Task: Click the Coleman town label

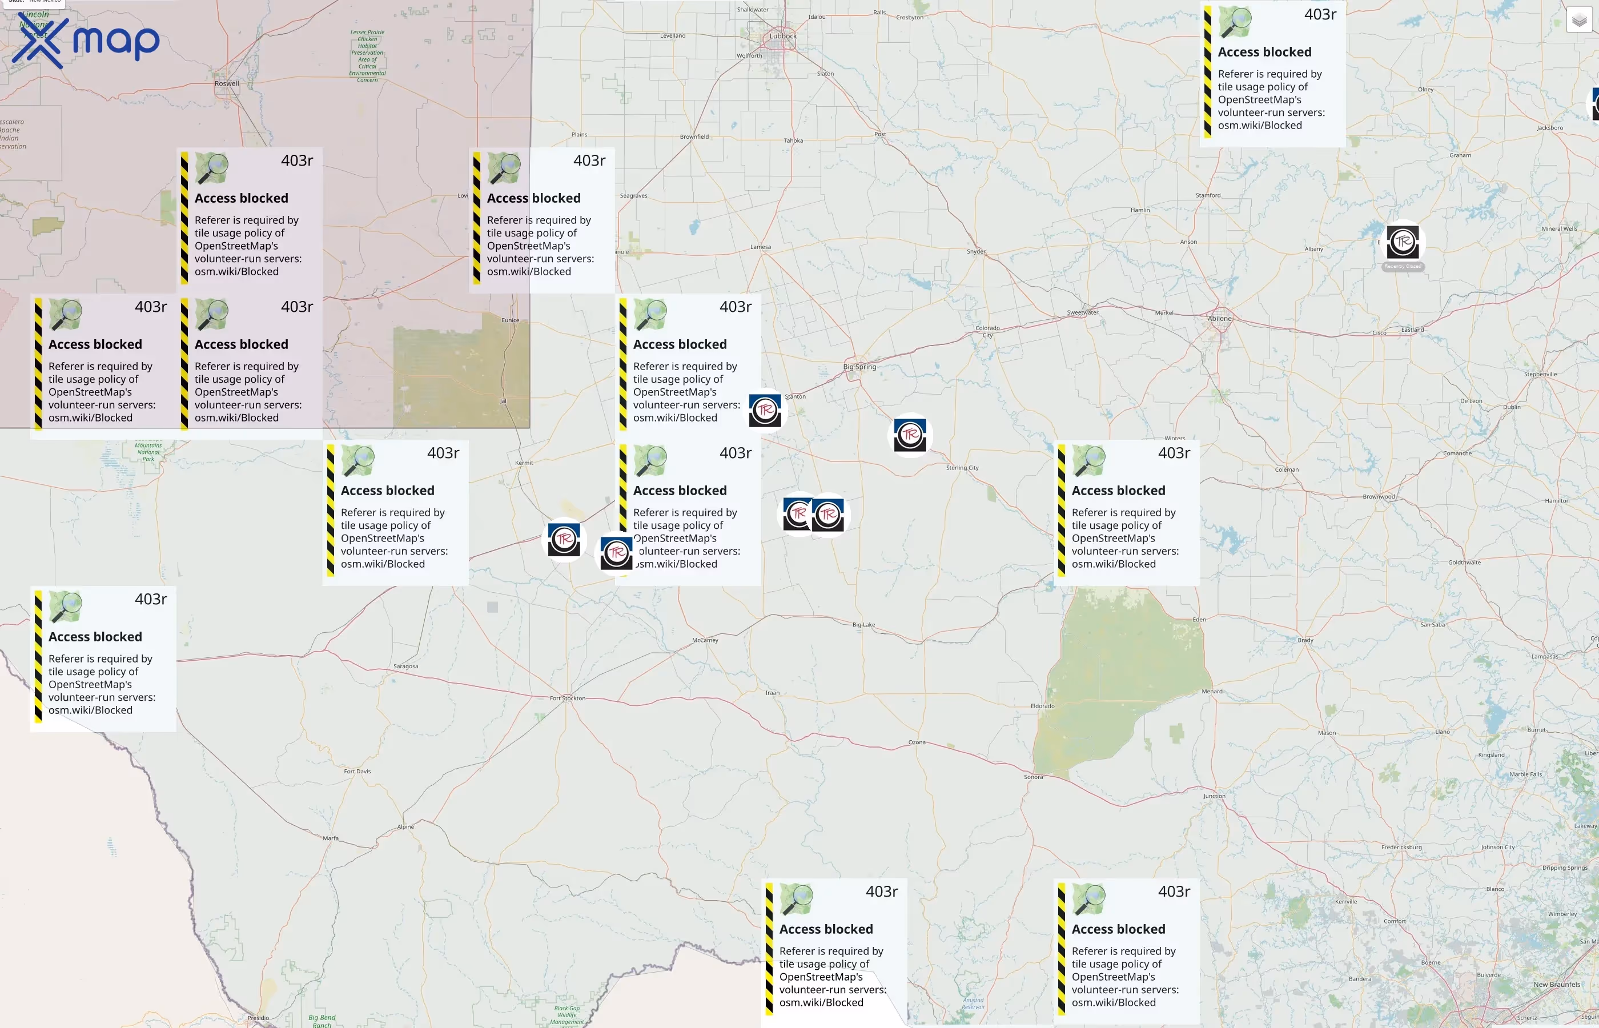Action: tap(1286, 469)
